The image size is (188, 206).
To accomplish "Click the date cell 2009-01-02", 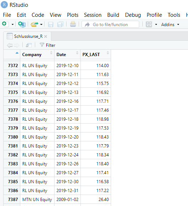I will 67,200.
